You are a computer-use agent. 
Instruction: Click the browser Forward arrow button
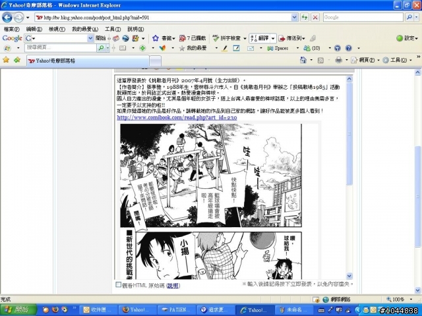click(18, 18)
